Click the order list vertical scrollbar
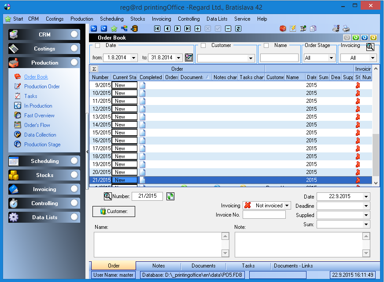Image resolution: width=384 pixels, height=282 pixels. [376, 155]
